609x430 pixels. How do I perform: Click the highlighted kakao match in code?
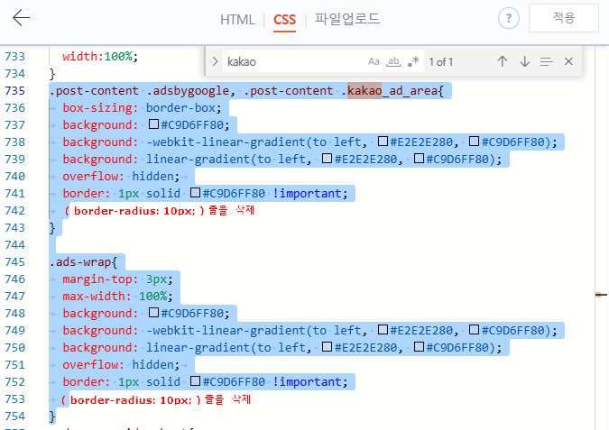[x=364, y=91]
